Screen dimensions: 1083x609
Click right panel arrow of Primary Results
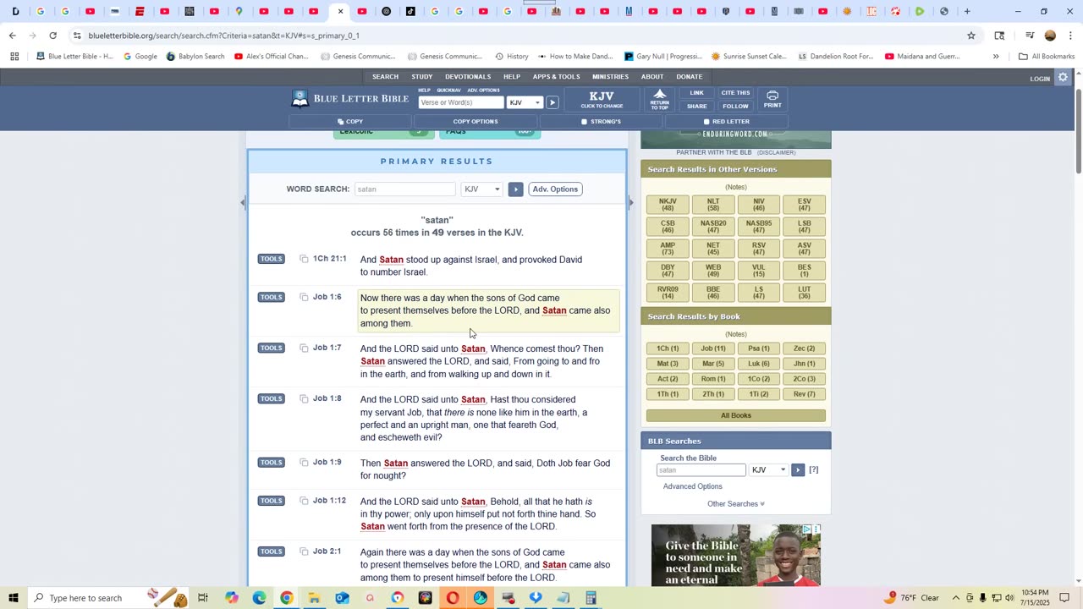coord(630,202)
